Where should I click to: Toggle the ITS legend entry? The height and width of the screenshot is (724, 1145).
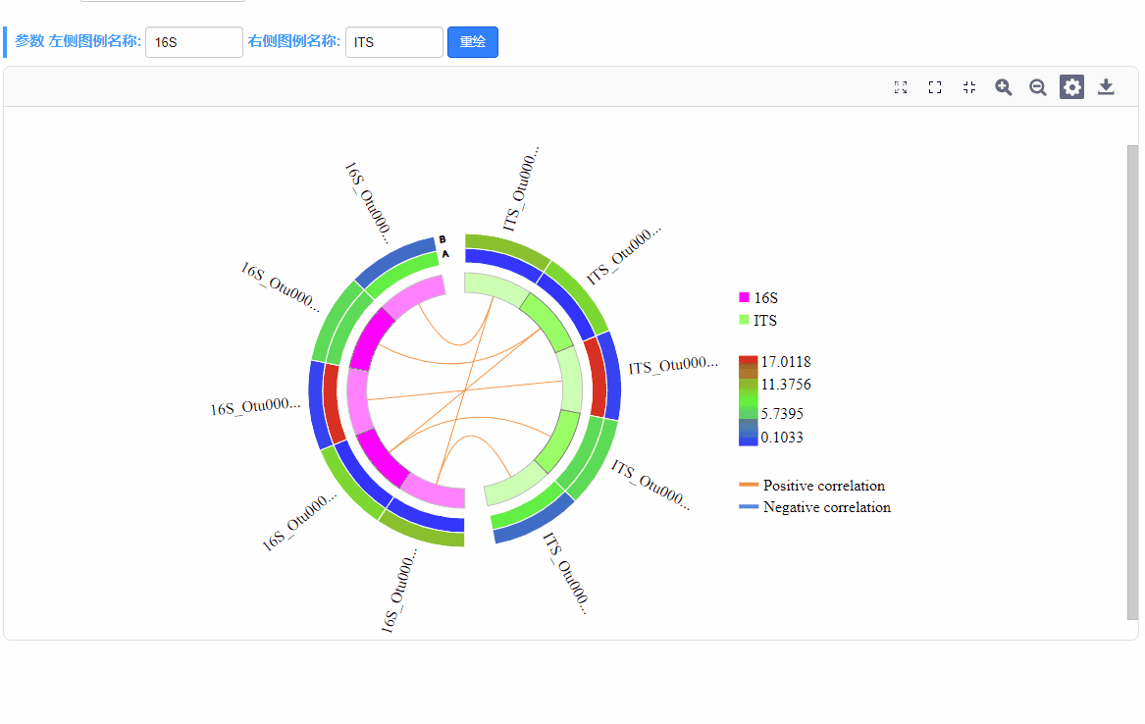click(757, 321)
